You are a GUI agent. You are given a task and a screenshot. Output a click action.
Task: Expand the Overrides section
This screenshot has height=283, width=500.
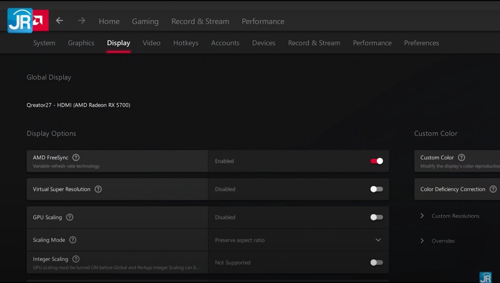437,241
